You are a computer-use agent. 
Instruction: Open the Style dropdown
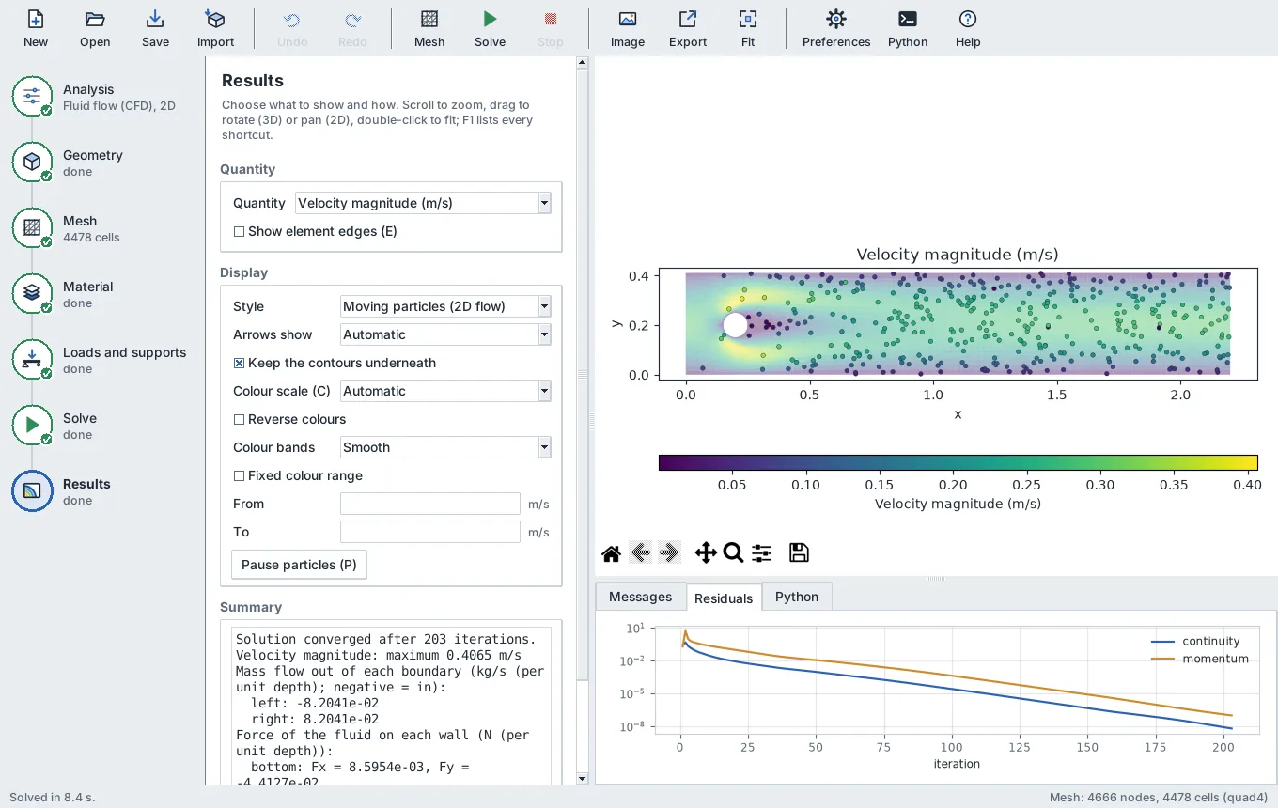coord(445,306)
